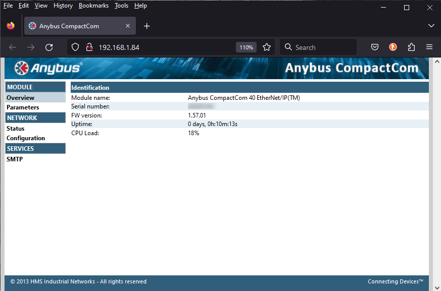
Task: Click the search magnifier icon
Action: (x=288, y=47)
